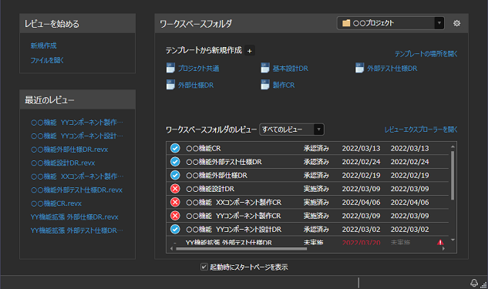Expand the ○○プロジェクト folder dropdown

pos(439,23)
